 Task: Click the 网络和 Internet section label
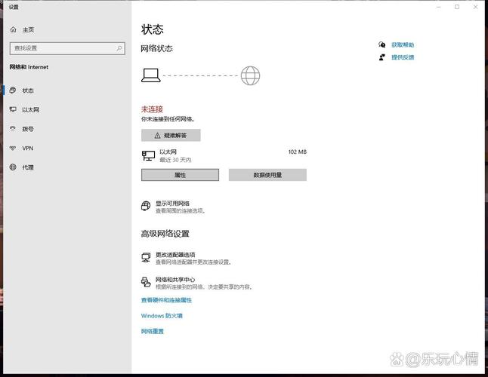pyautogui.click(x=29, y=67)
